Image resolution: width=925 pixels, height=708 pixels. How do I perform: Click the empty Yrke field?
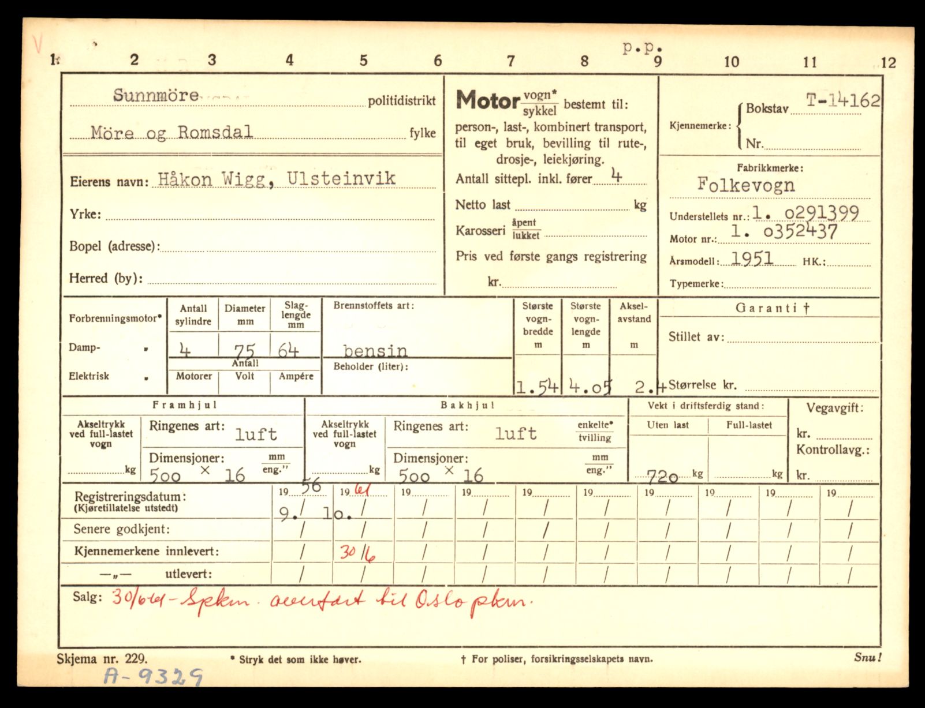(270, 214)
